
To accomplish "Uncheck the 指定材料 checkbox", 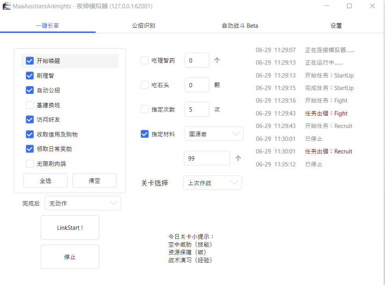I will pyautogui.click(x=145, y=134).
